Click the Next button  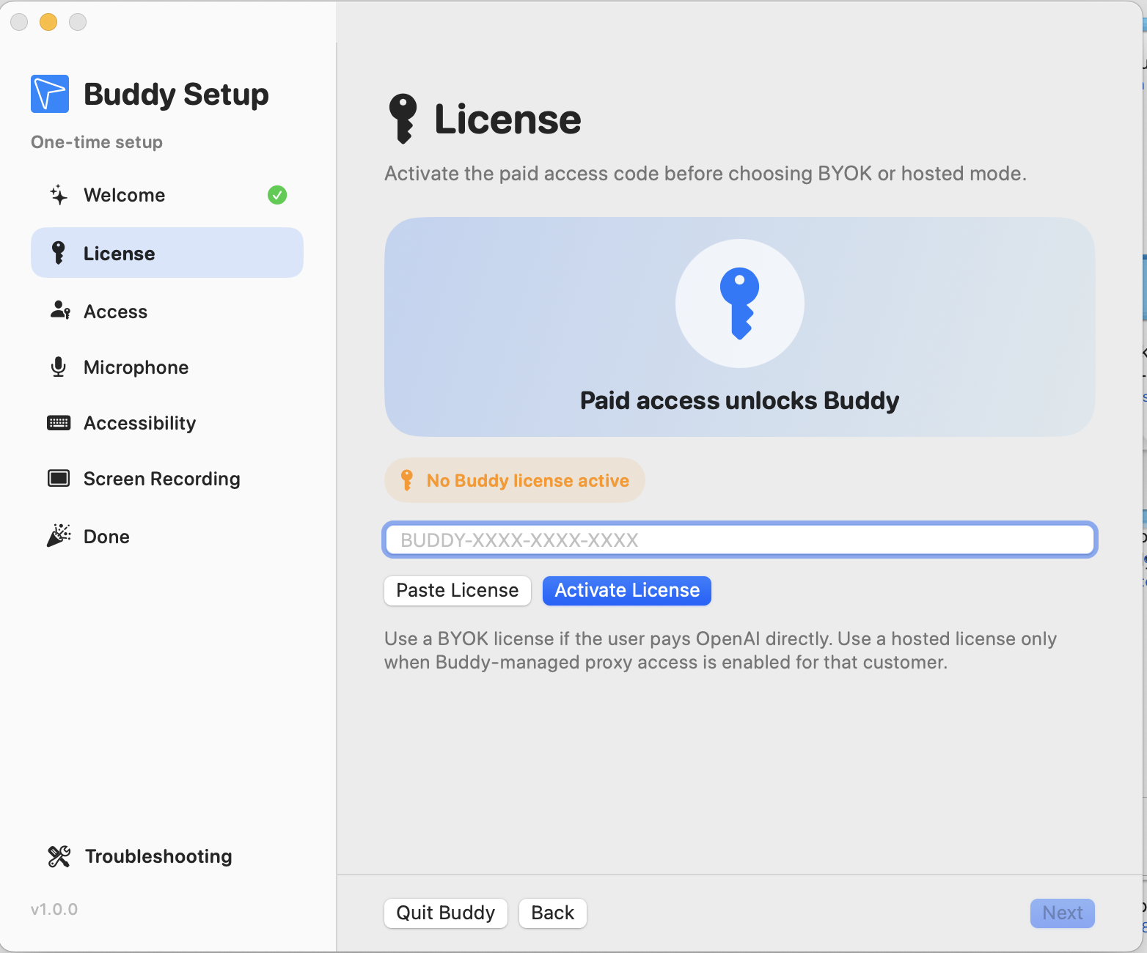click(1063, 913)
